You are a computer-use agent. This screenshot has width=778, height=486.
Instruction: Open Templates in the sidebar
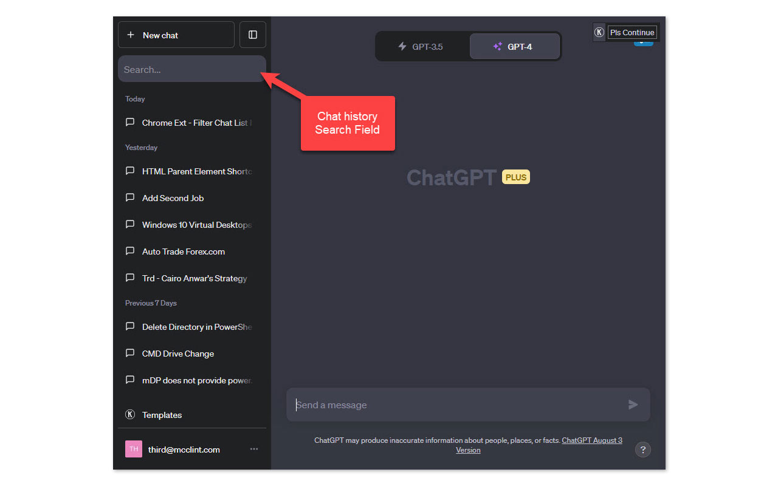point(192,415)
